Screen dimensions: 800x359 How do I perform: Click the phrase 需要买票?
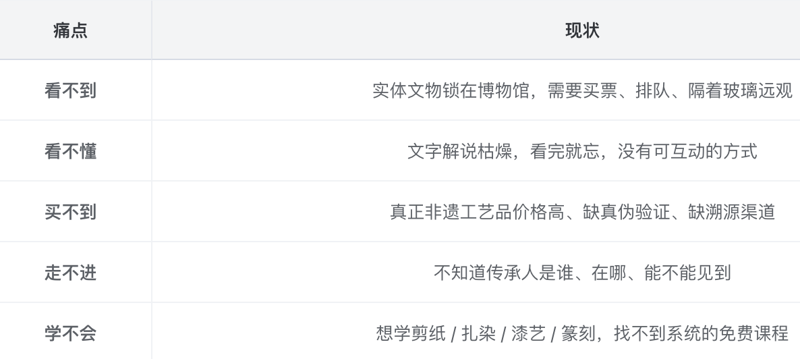pos(582,91)
